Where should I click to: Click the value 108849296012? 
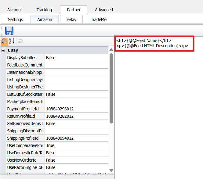click(60, 109)
